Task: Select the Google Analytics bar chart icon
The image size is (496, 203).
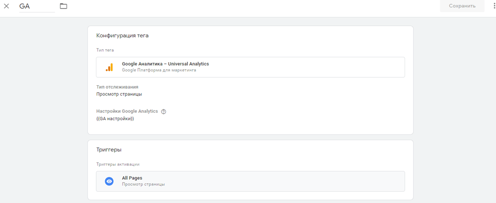Action: [x=109, y=67]
